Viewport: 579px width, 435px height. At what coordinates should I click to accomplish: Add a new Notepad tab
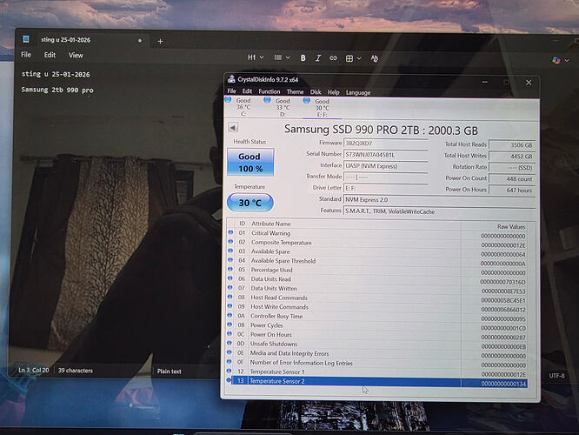(160, 41)
